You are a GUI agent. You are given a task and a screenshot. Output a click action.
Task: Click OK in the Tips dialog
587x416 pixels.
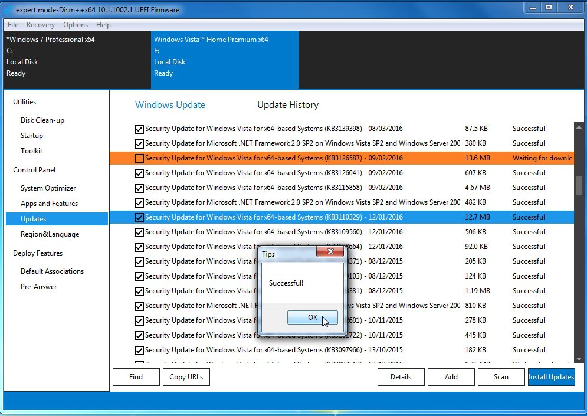coord(313,317)
